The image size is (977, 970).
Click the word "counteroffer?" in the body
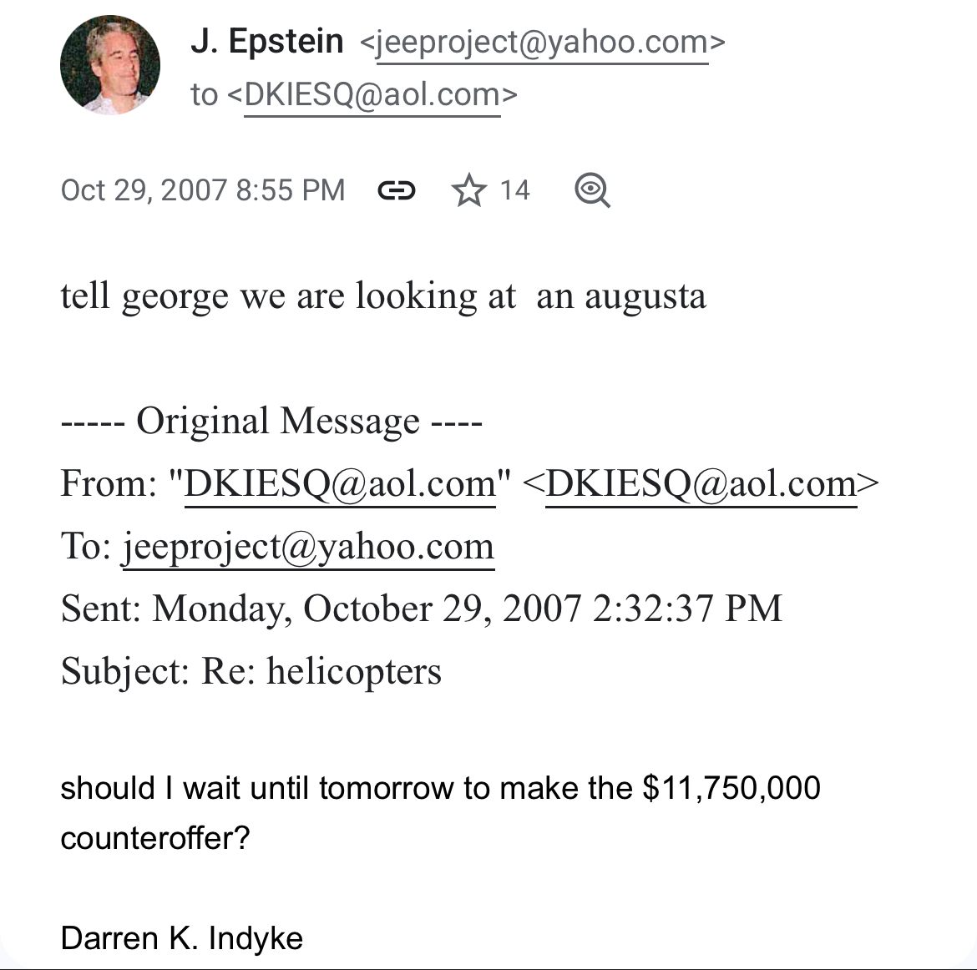click(x=155, y=838)
